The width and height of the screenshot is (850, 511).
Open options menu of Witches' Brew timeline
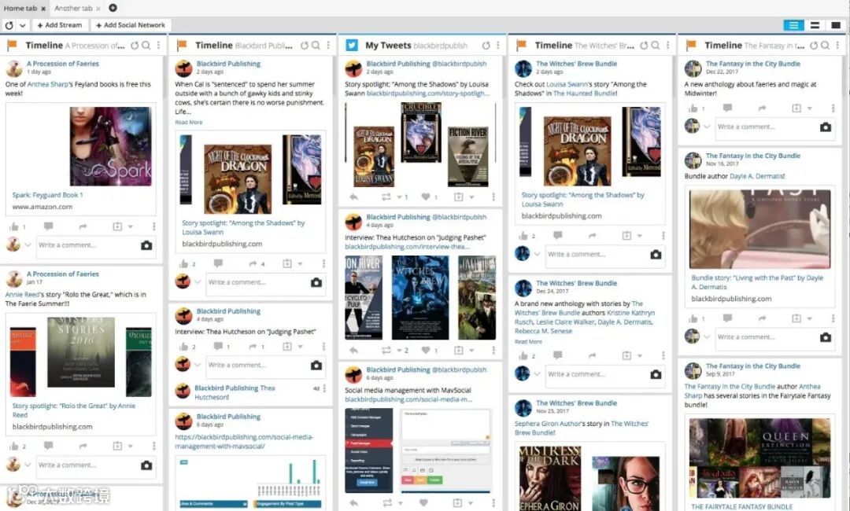tap(668, 46)
